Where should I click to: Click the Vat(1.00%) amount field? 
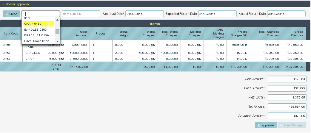tap(287, 98)
